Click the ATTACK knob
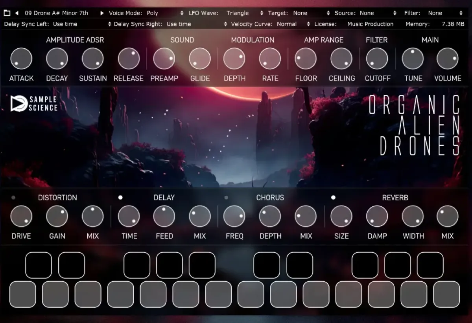The height and width of the screenshot is (323, 472). click(21, 59)
